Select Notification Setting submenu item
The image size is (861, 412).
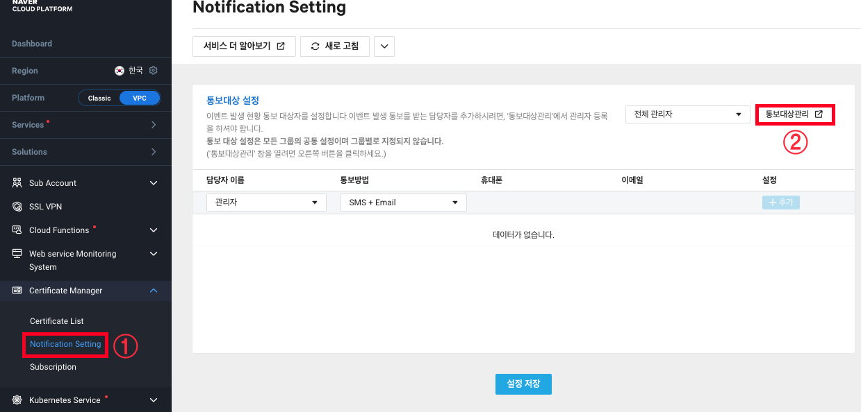tap(65, 344)
